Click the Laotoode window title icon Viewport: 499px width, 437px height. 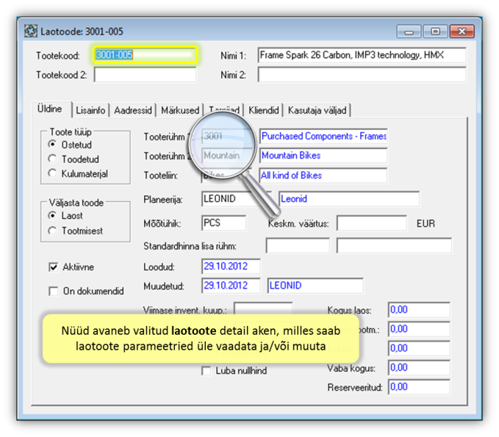click(31, 31)
